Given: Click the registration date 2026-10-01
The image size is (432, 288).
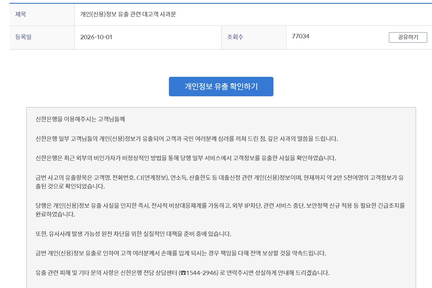Looking at the screenshot, I should pyautogui.click(x=96, y=37).
